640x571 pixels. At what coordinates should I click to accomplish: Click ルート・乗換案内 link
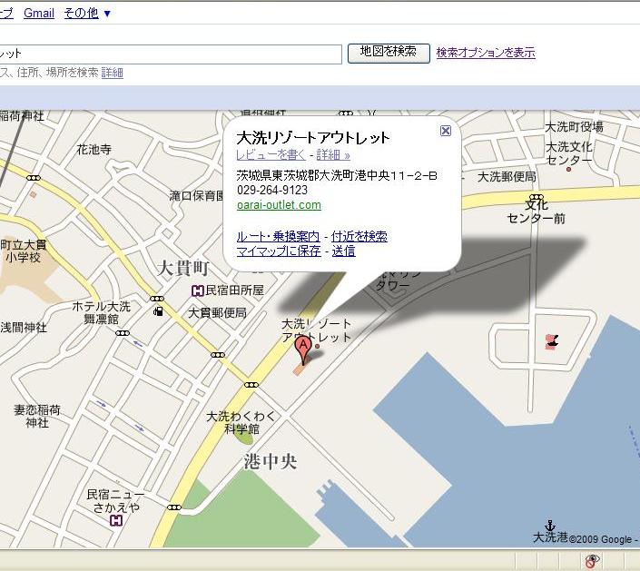point(279,236)
